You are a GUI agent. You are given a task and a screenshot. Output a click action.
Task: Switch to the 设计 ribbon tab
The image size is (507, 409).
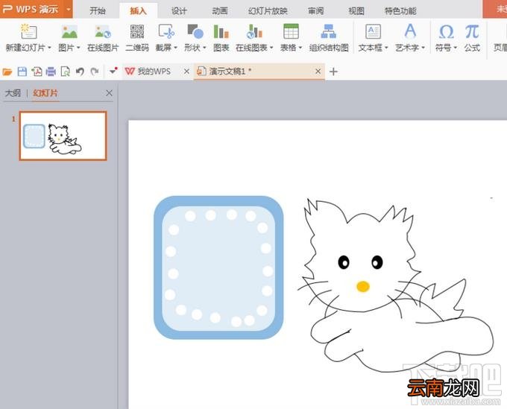click(179, 11)
